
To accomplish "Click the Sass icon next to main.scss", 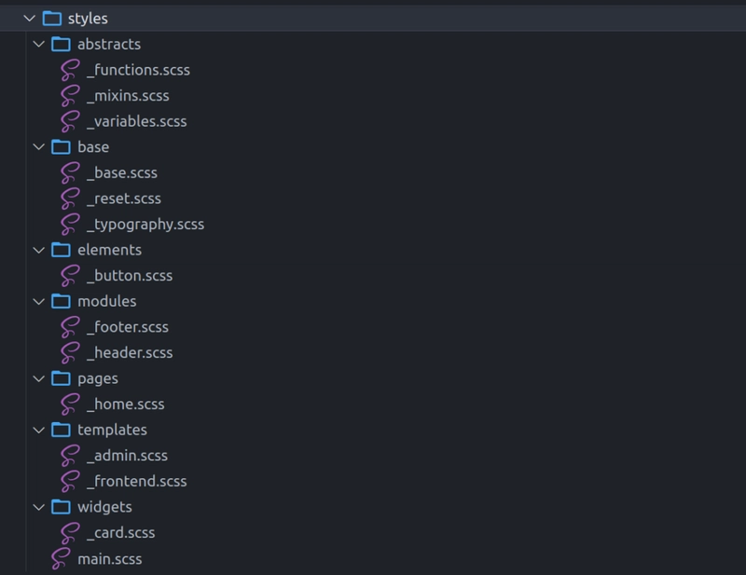I will (x=61, y=559).
